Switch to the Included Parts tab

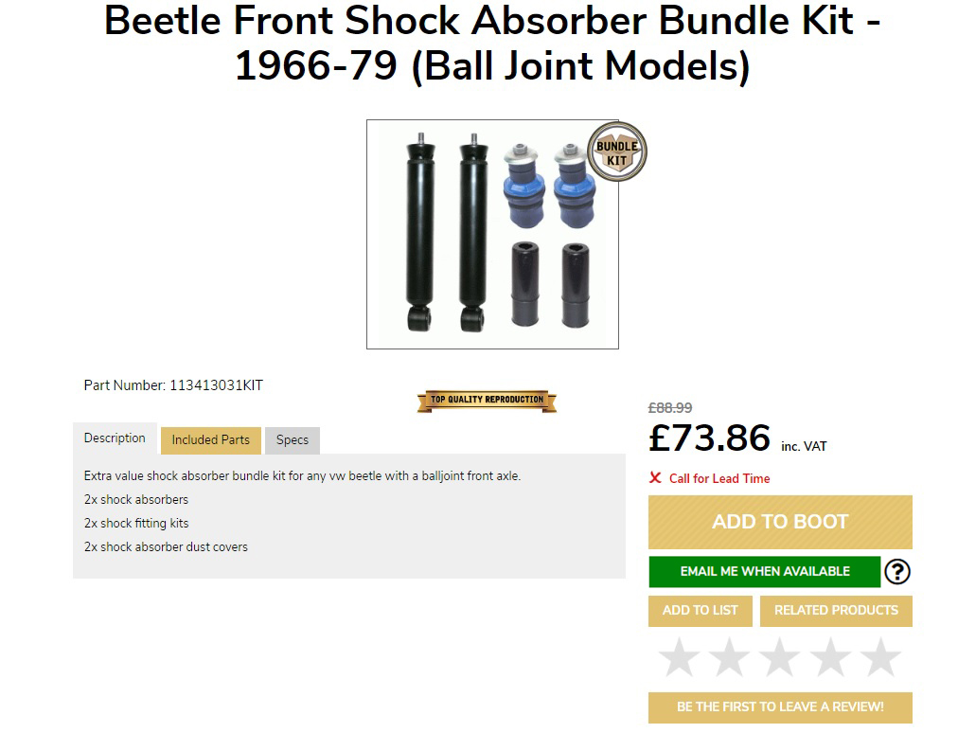pos(211,440)
